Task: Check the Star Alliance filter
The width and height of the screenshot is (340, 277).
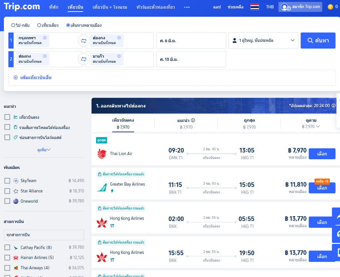Action: (7, 191)
